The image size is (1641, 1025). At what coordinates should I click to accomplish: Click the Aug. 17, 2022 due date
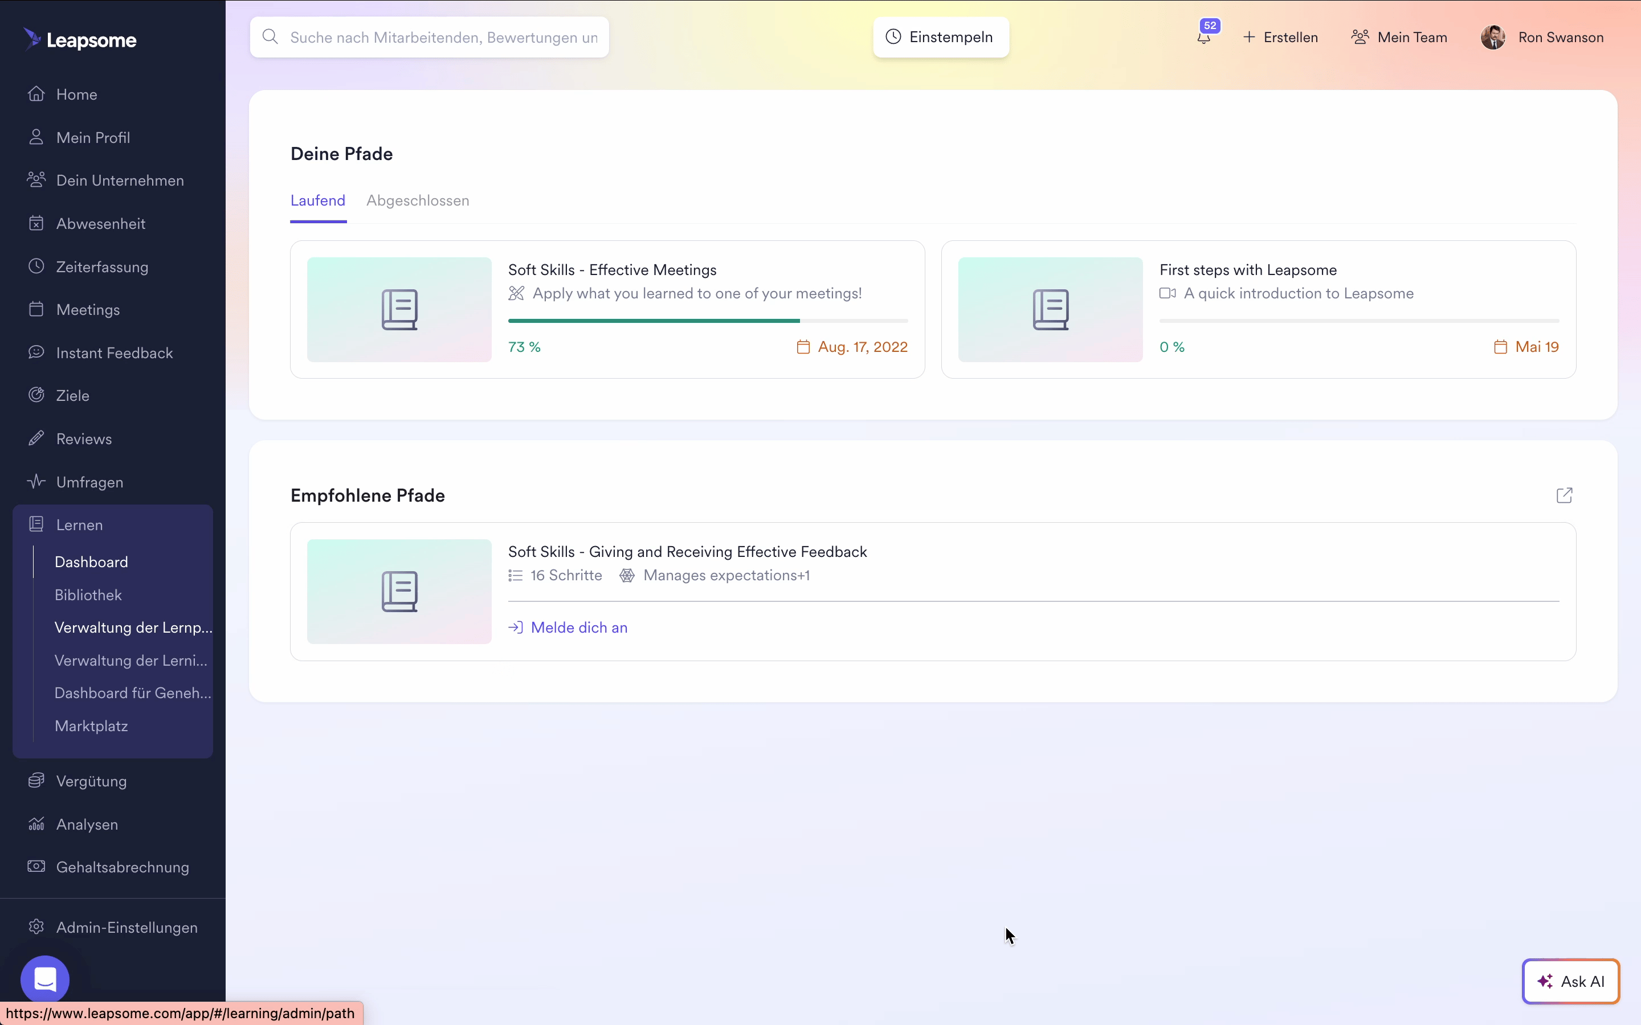click(862, 347)
